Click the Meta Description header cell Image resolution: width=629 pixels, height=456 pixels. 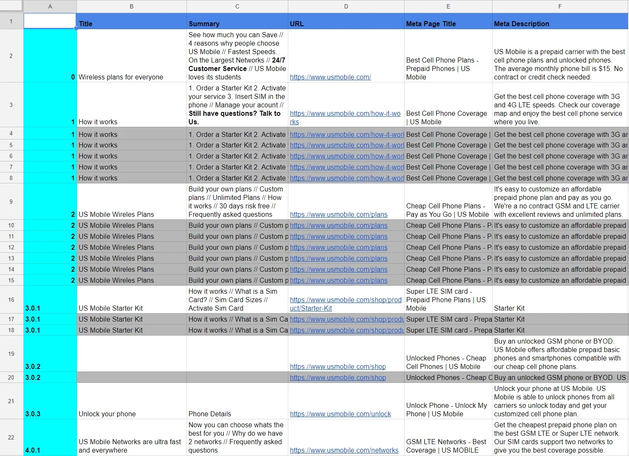560,21
